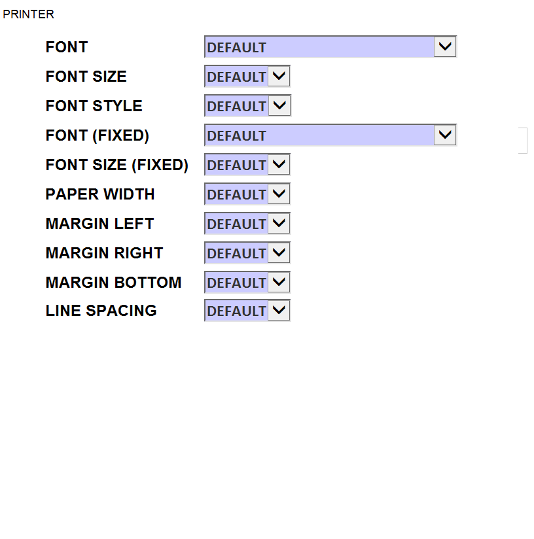Viewport: 534px width, 539px height.
Task: Click the MARGIN RIGHT label
Action: [104, 253]
